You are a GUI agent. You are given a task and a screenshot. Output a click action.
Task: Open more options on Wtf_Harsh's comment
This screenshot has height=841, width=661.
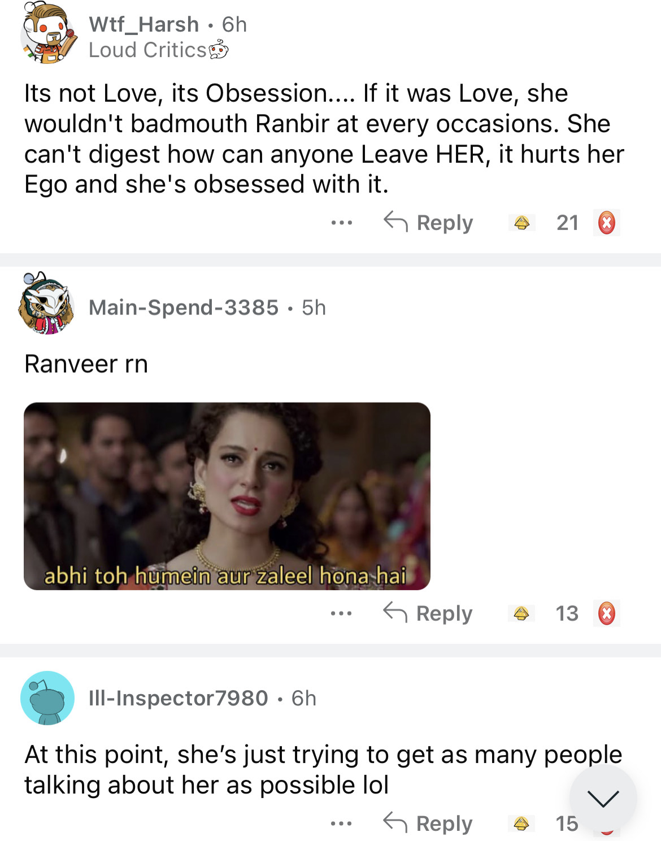342,223
